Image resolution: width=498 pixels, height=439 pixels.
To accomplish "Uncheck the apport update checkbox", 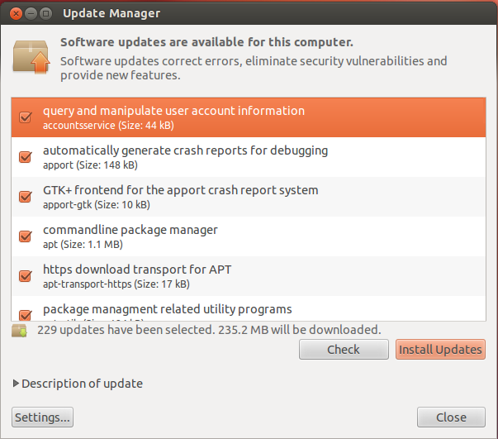I will pyautogui.click(x=25, y=157).
